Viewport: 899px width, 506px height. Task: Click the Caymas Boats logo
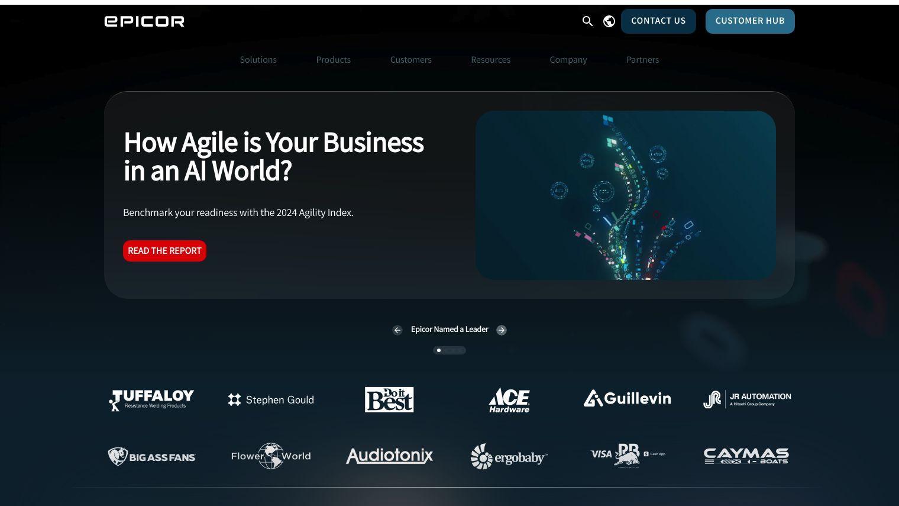[746, 456]
